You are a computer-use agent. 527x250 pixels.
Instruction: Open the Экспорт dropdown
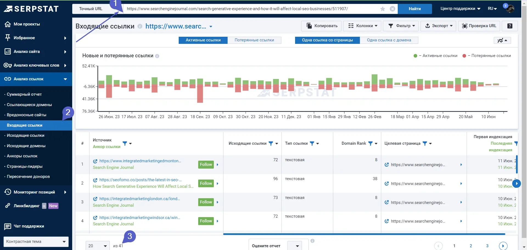438,26
